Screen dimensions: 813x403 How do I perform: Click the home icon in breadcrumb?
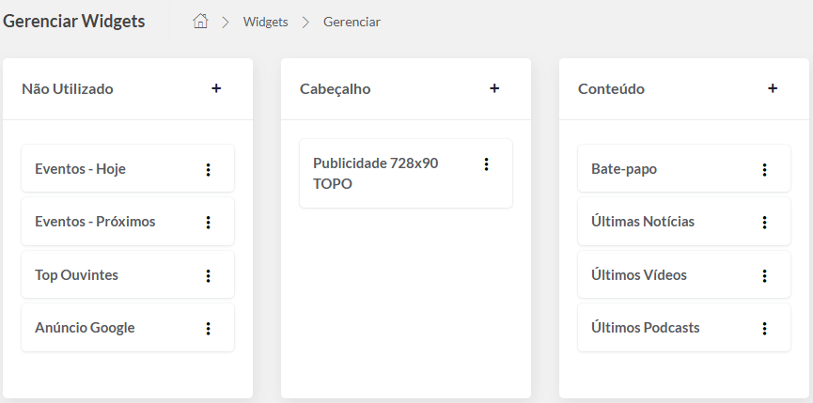click(200, 21)
